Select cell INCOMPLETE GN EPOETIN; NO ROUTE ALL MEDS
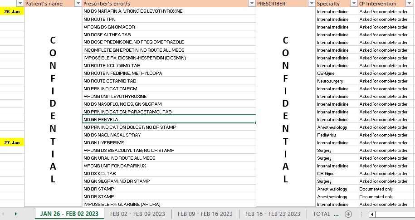This screenshot has height=220, width=415. coord(169,50)
